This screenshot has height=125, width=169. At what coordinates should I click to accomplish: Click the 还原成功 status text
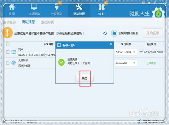[151, 63]
